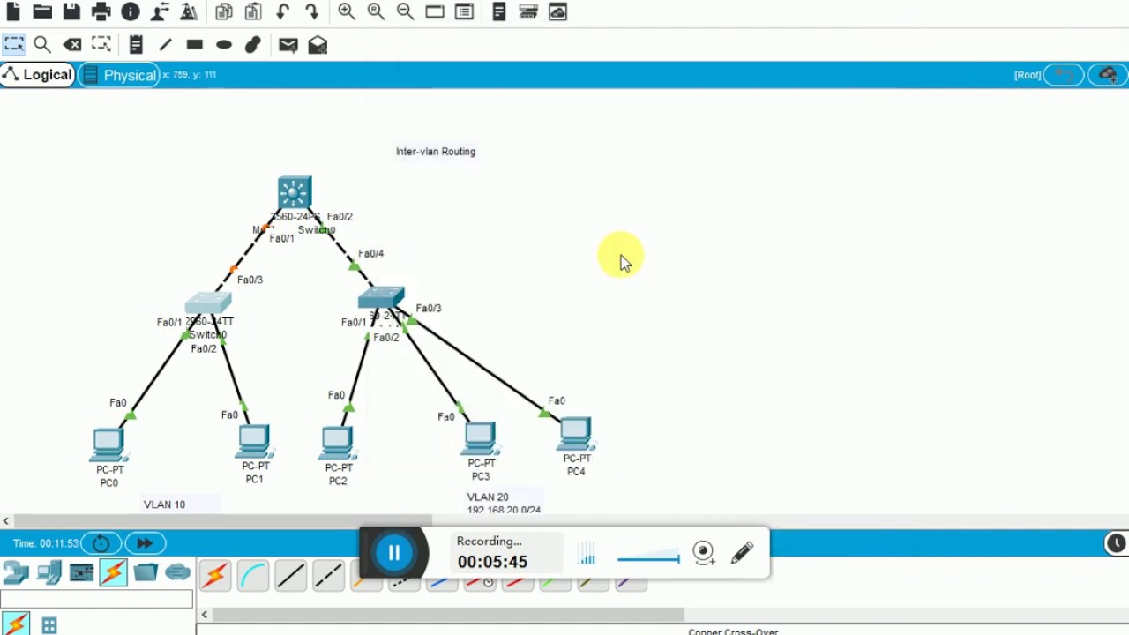Select the Switch0 device
The height and width of the screenshot is (635, 1129).
[x=208, y=302]
